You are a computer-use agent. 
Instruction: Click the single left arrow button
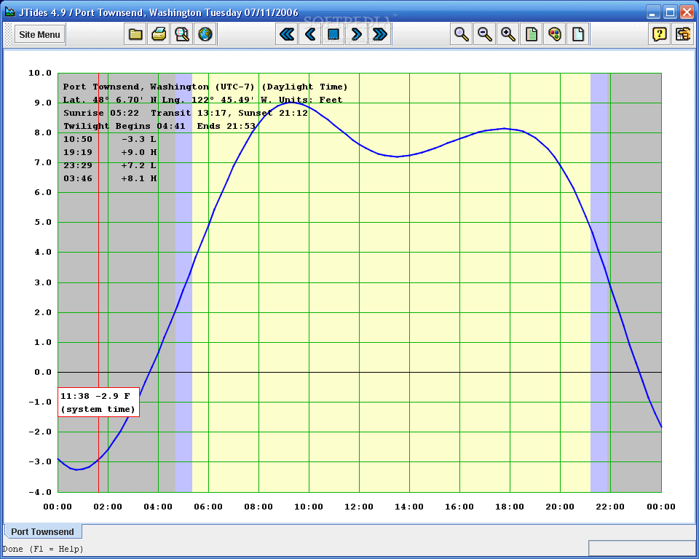310,34
